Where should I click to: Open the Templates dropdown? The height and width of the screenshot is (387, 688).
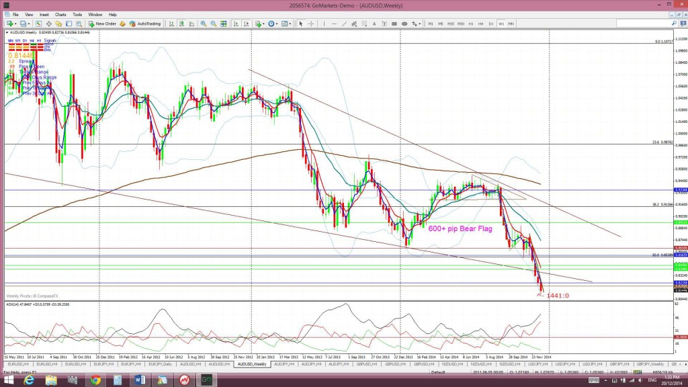click(x=286, y=24)
